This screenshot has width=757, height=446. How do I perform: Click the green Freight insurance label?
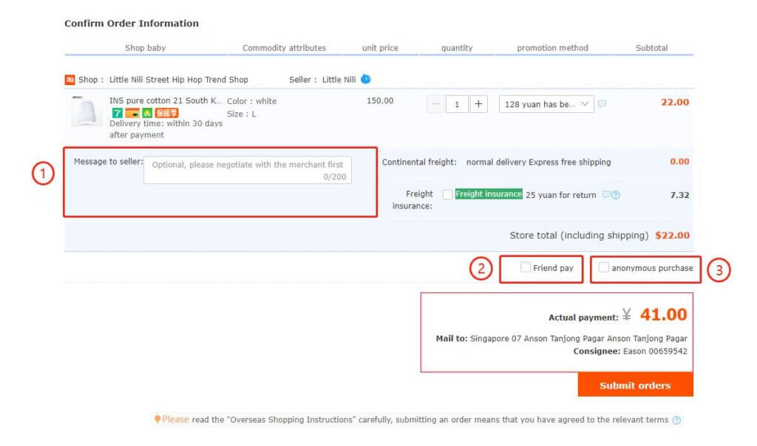(489, 193)
